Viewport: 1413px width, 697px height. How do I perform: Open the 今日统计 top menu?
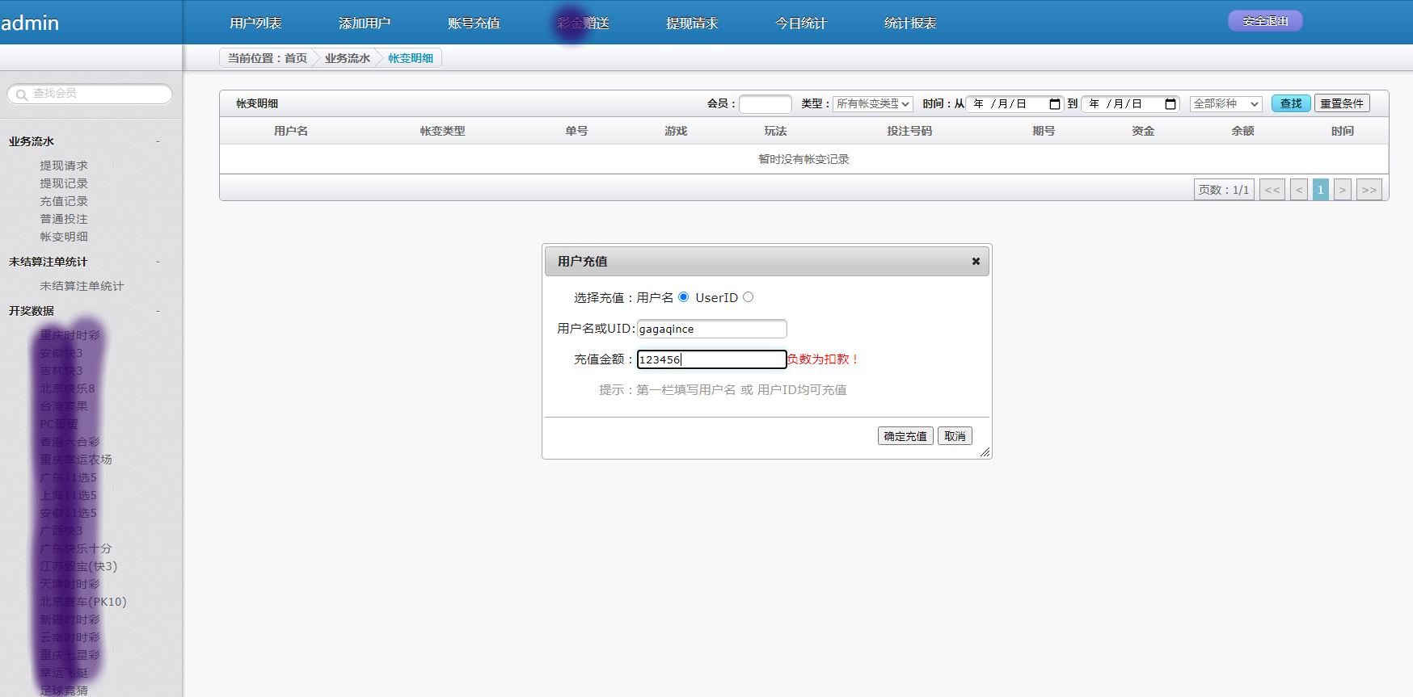(801, 23)
